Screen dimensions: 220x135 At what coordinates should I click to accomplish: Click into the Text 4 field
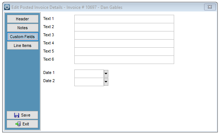coord(124,43)
